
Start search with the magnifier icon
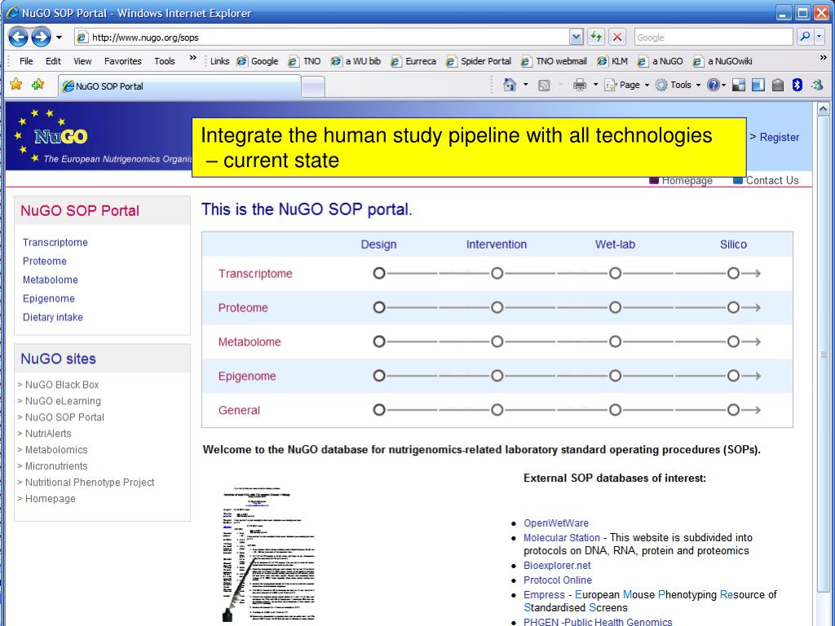point(805,37)
